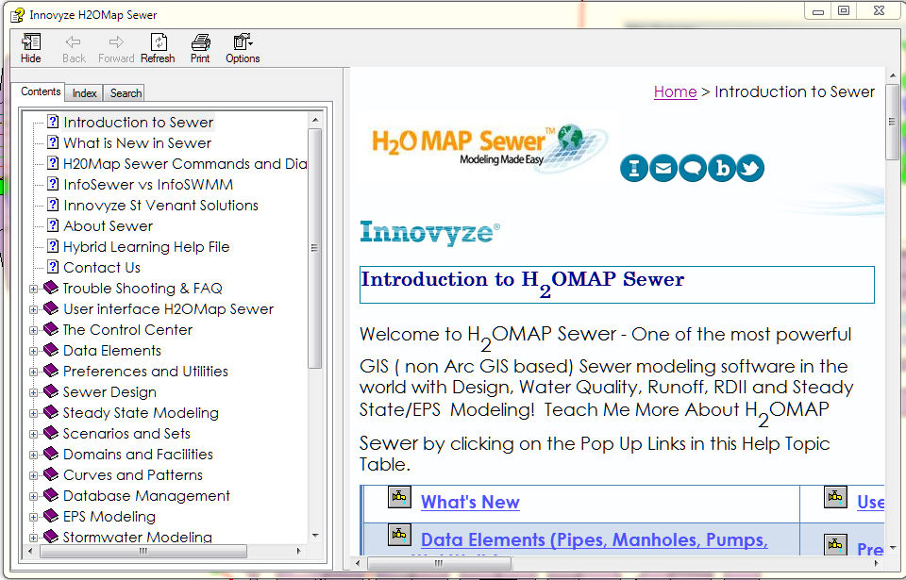
Task: Expand the User interface H2OMap Sewer node
Action: pos(34,309)
